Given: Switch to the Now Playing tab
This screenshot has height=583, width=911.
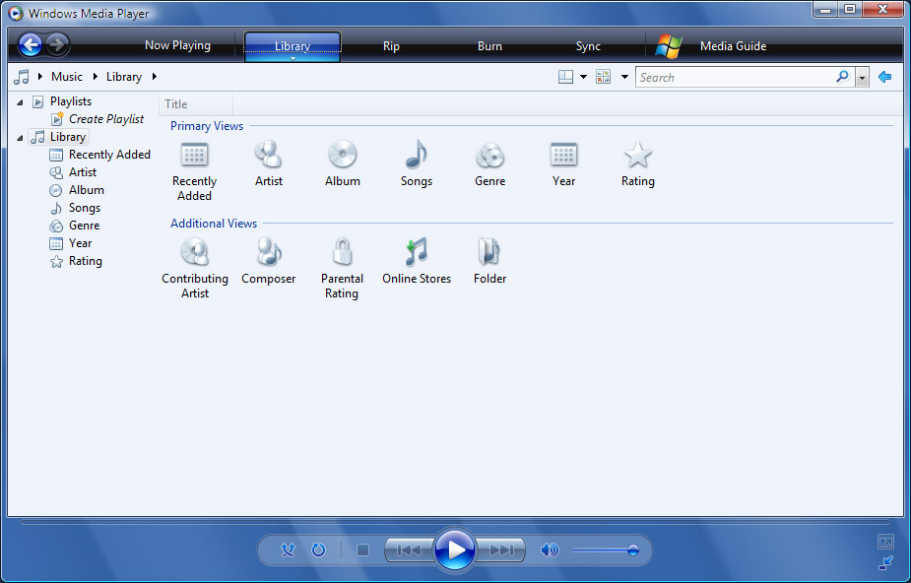Looking at the screenshot, I should point(177,45).
